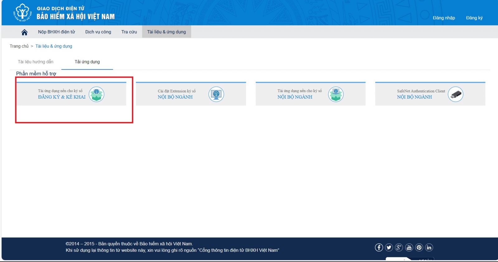This screenshot has height=262, width=498.
Task: Switch to the Tài liệu hướng dẫn tab
Action: [35, 62]
